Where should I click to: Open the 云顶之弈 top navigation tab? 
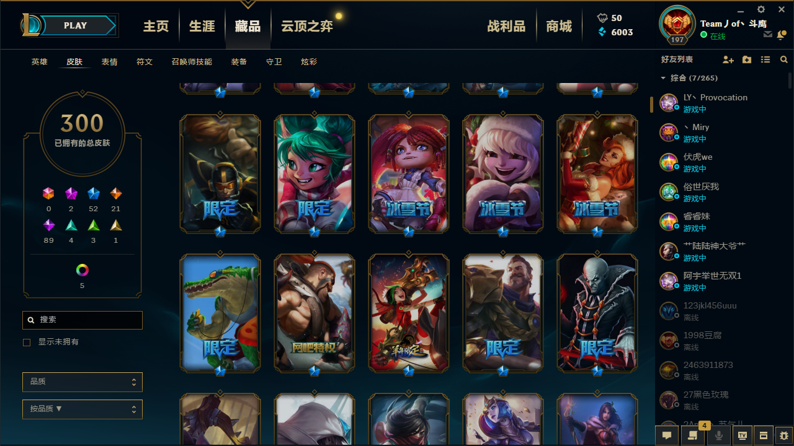[307, 26]
